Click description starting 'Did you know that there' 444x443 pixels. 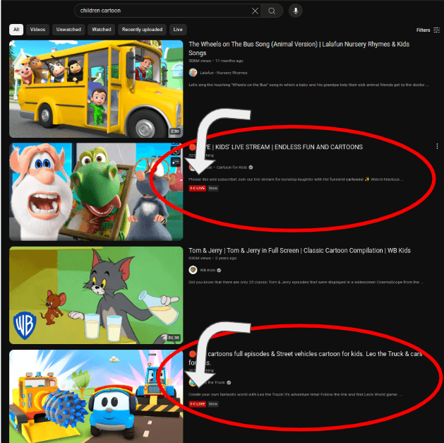[x=306, y=282]
